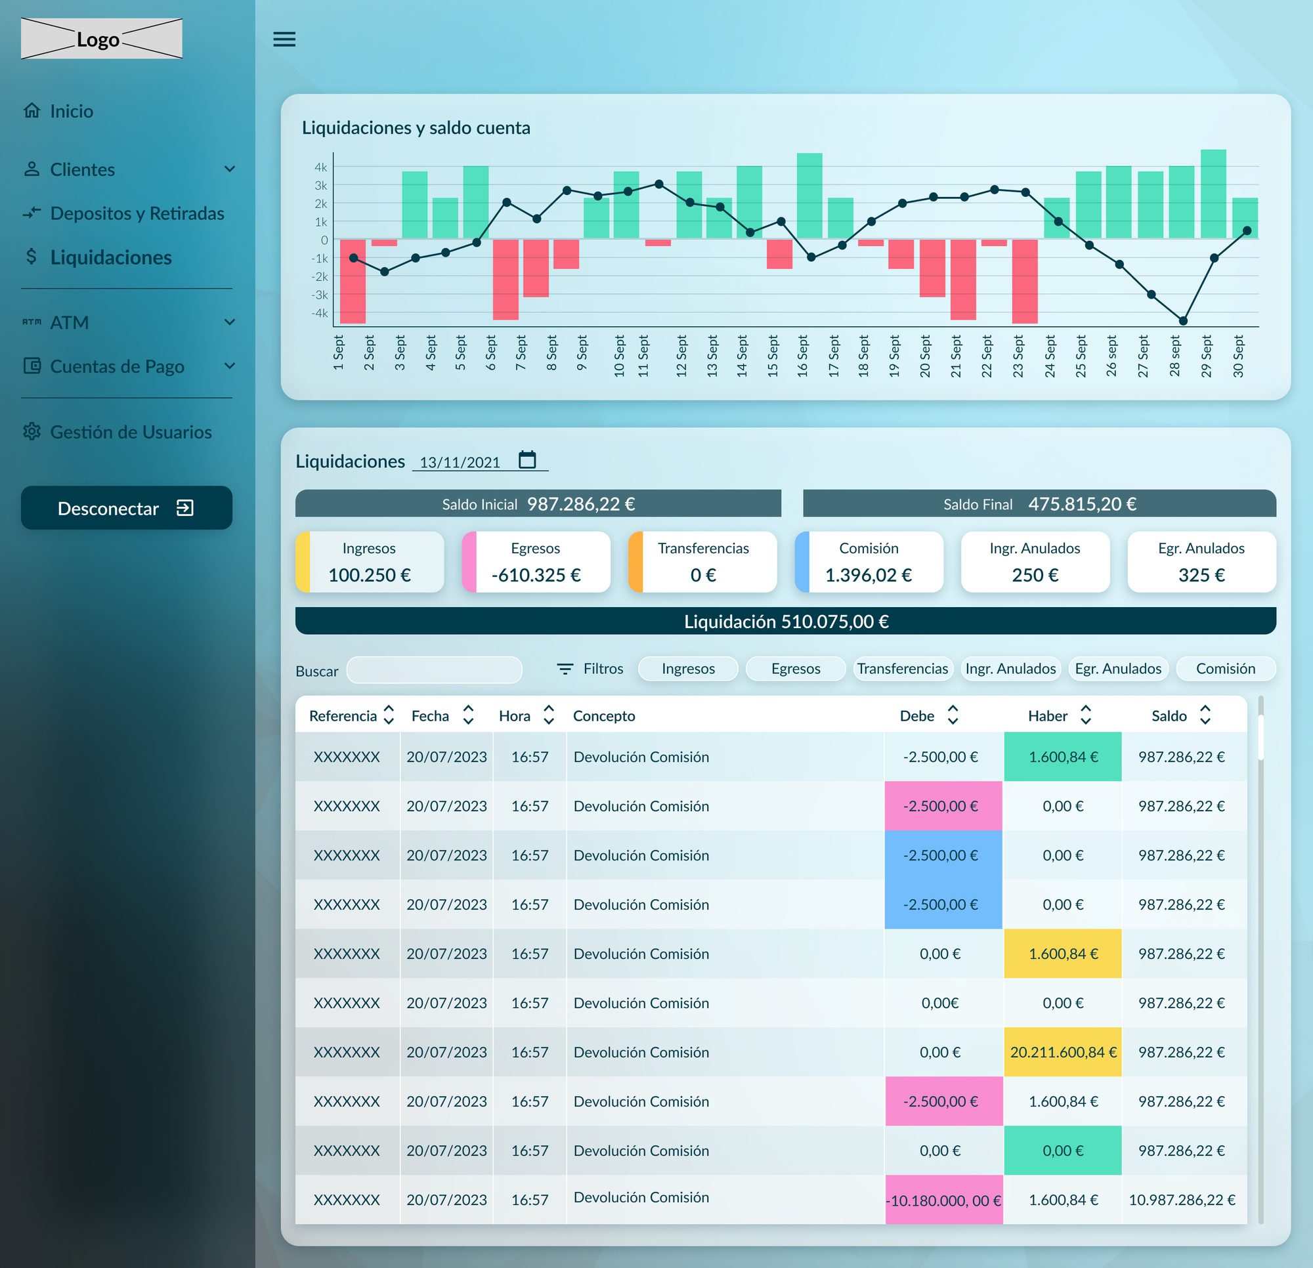Click the dollar icon beside Liquidaciones
This screenshot has width=1313, height=1268.
pyautogui.click(x=32, y=257)
